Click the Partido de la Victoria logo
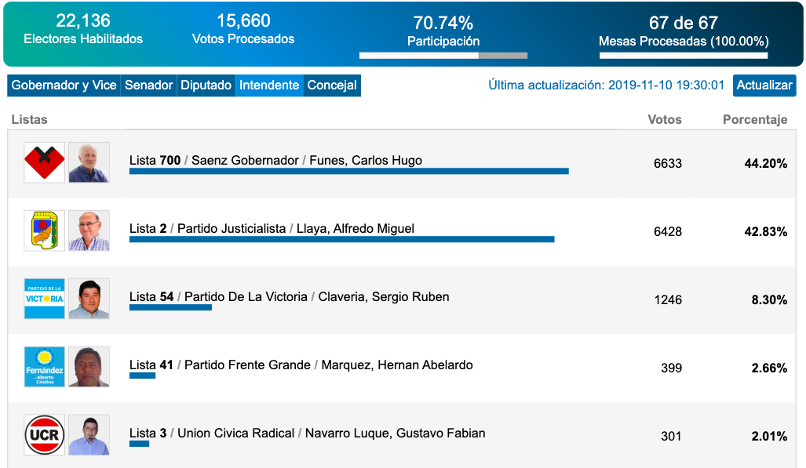 (x=44, y=299)
